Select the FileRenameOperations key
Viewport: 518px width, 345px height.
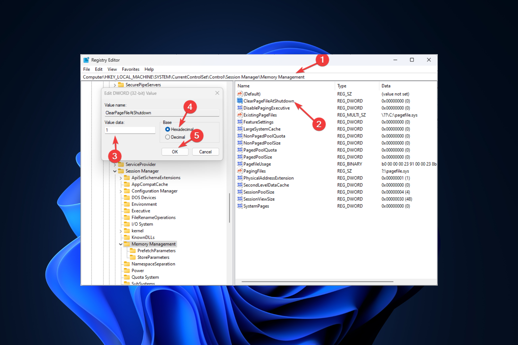click(154, 218)
